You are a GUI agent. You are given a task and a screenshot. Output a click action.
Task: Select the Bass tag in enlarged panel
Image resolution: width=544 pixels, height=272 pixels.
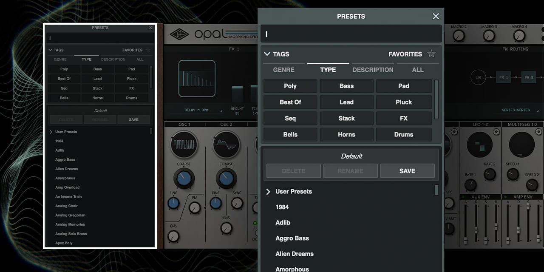[347, 86]
